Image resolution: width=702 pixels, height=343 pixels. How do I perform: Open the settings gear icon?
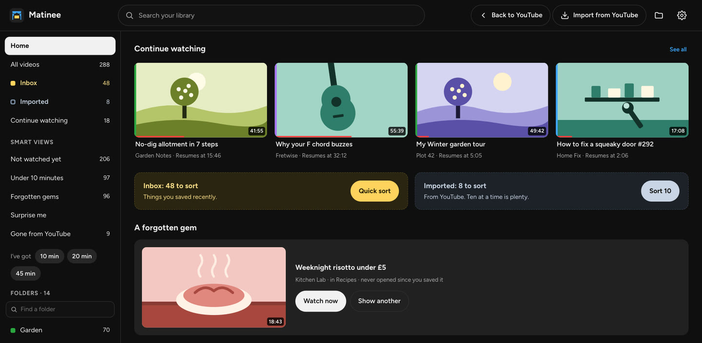pos(682,15)
